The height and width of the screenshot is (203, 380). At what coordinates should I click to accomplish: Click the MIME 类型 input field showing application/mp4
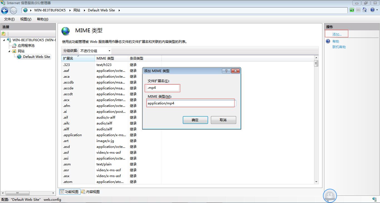tap(190, 103)
